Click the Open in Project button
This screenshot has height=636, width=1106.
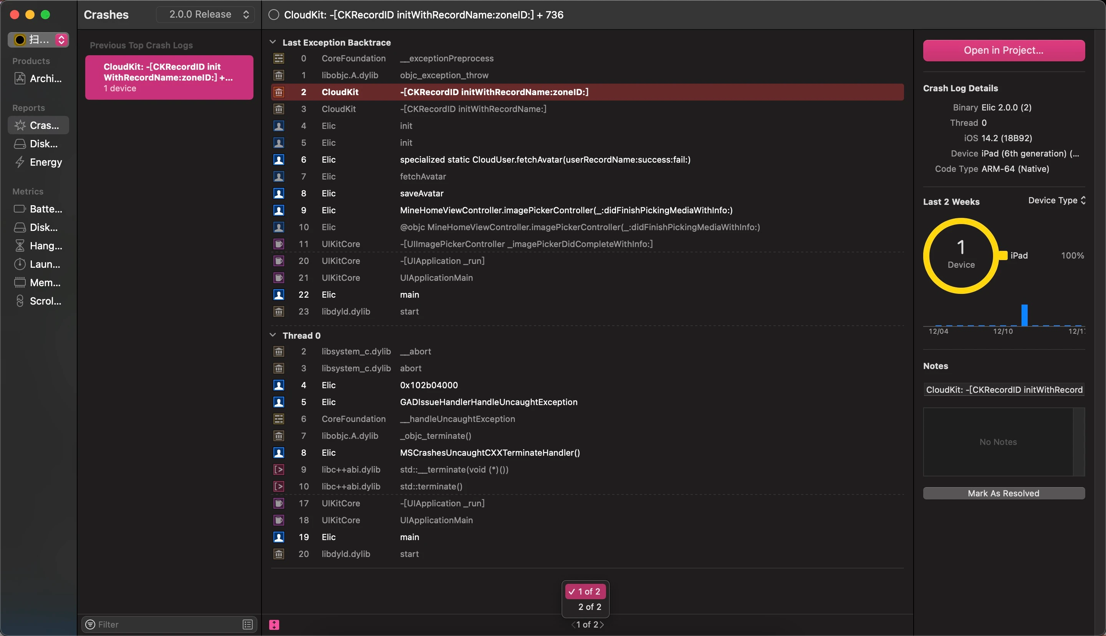point(1004,50)
